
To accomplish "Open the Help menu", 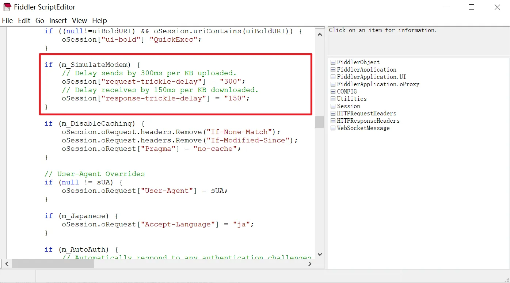I will (x=99, y=20).
